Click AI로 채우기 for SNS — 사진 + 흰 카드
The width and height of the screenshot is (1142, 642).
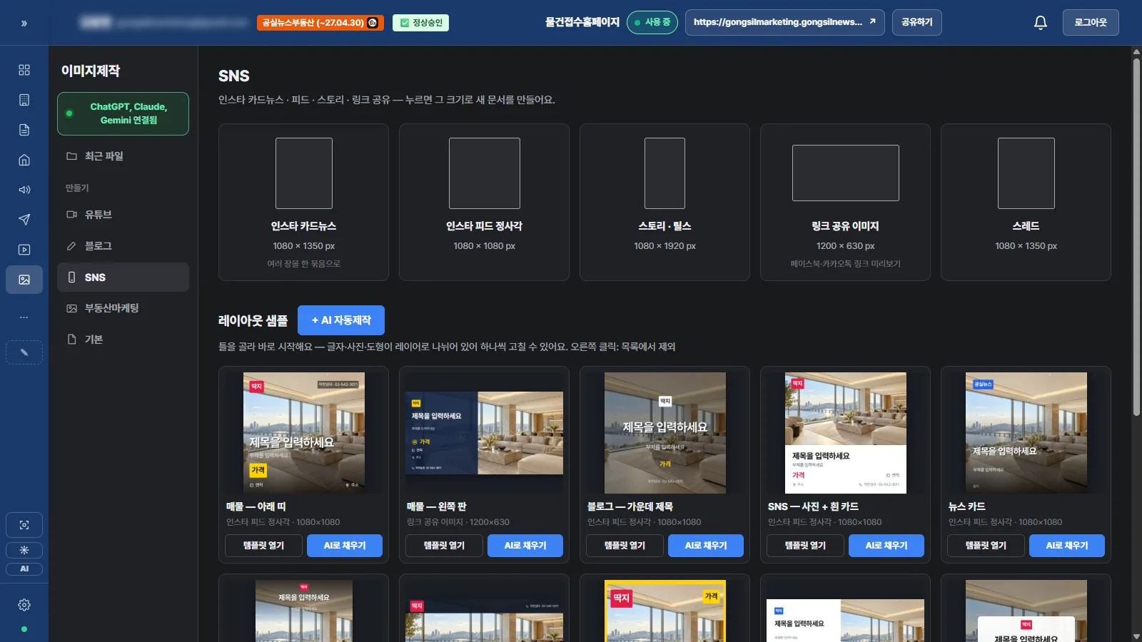886,546
